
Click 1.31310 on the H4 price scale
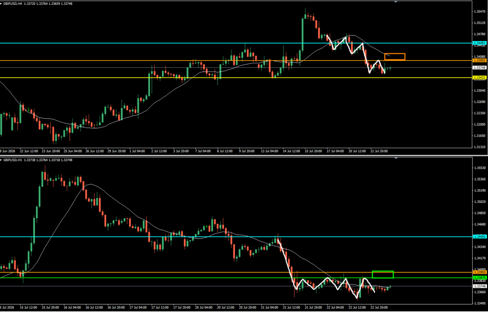click(479, 147)
